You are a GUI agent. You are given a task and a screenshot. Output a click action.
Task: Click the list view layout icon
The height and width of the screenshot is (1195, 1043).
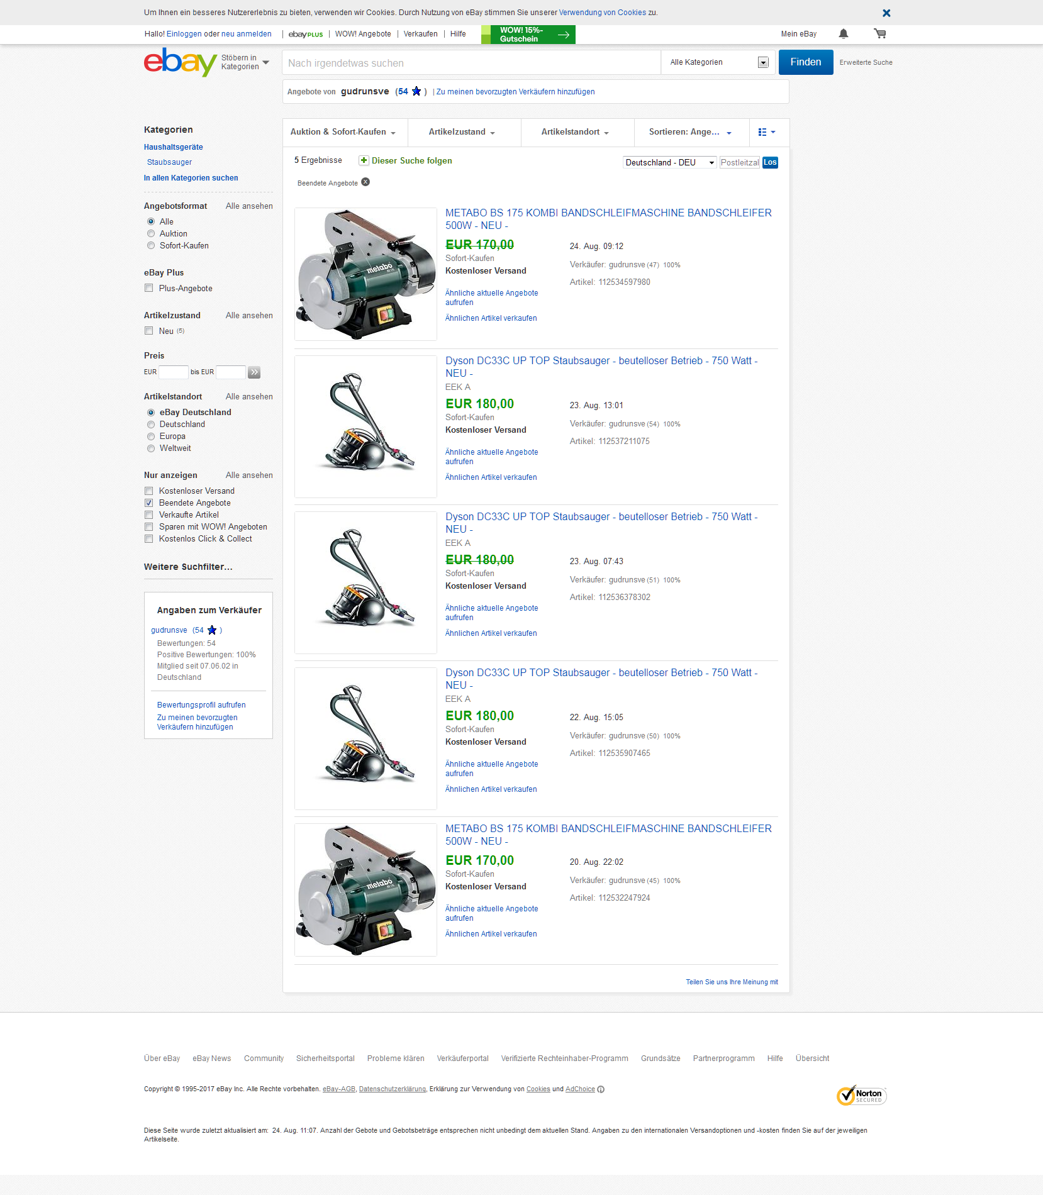coord(766,132)
